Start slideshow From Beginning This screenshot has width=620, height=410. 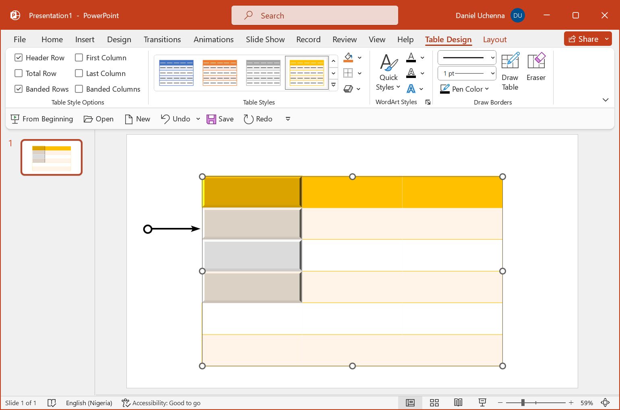42,119
